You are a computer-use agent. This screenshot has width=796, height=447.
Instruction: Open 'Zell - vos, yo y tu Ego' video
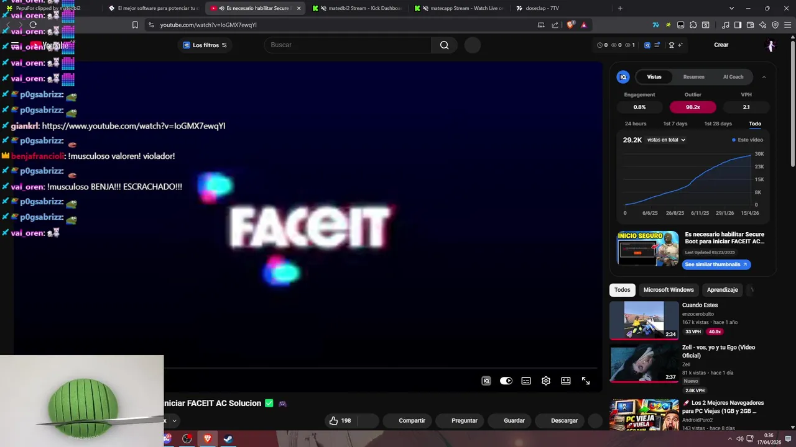[x=644, y=364]
